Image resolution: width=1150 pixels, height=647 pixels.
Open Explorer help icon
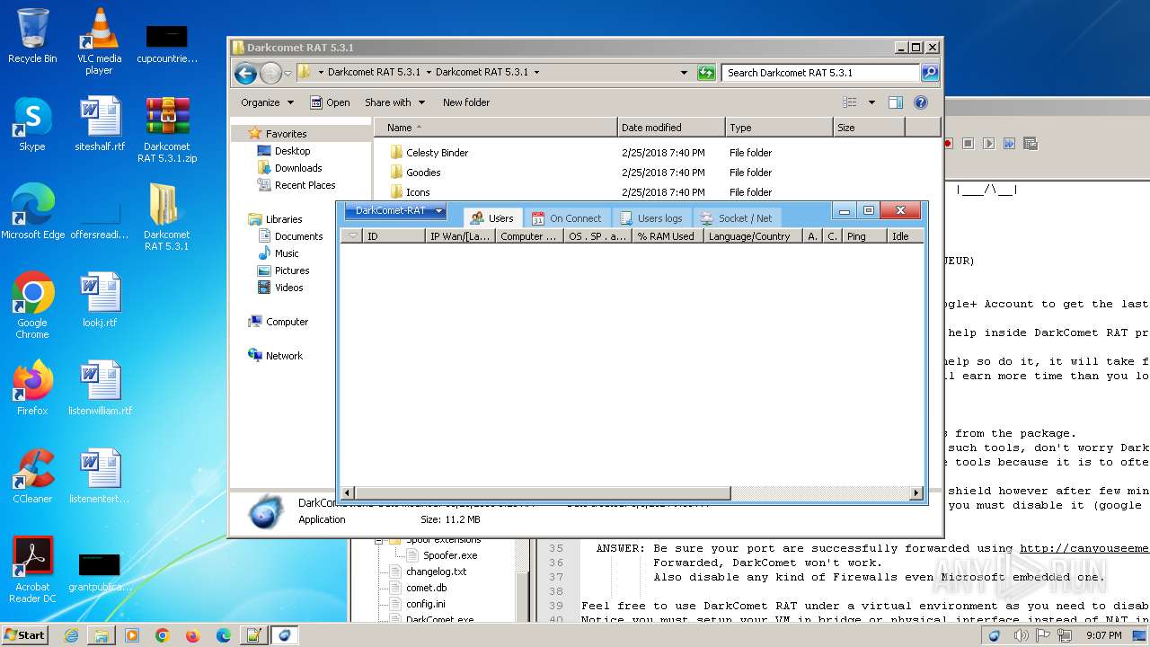click(921, 102)
